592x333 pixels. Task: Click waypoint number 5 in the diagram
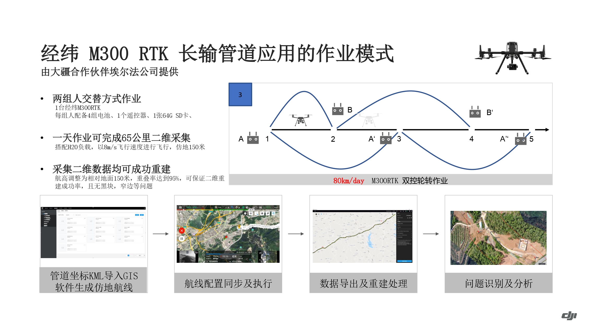tap(531, 139)
